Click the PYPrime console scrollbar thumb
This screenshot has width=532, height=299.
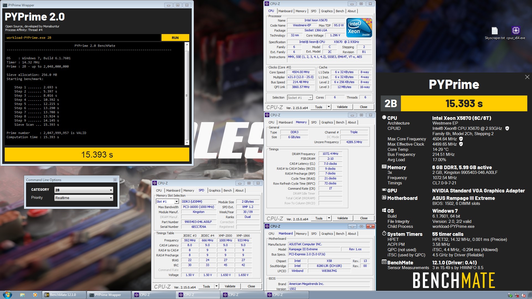point(187,96)
